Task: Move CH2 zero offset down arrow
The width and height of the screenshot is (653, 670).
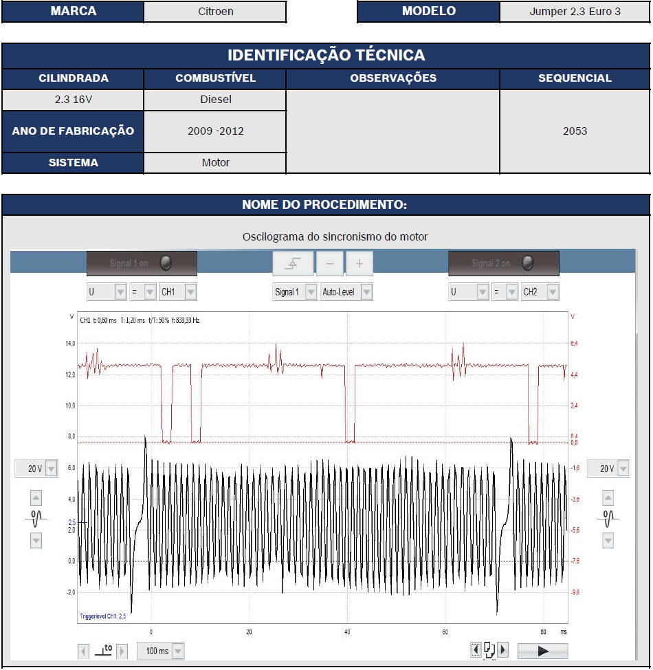Action: click(x=608, y=541)
